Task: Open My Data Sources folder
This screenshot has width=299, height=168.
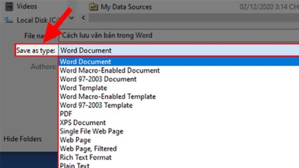Action: tap(126, 7)
